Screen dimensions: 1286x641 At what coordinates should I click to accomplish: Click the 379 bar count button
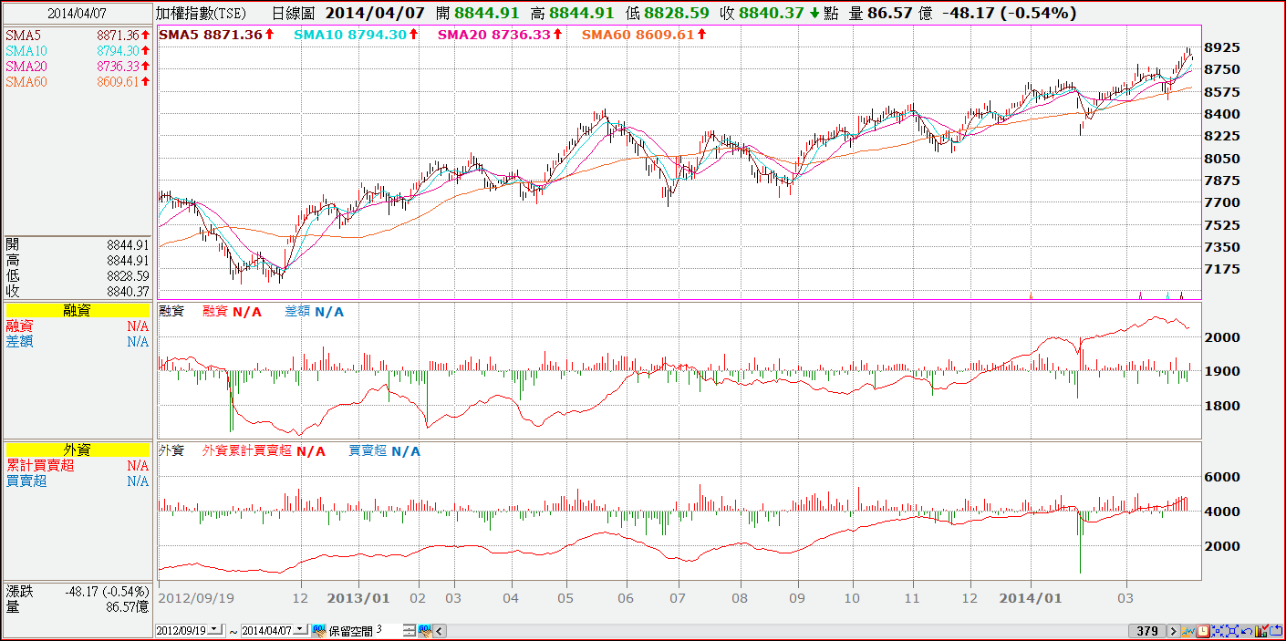coord(1146,631)
